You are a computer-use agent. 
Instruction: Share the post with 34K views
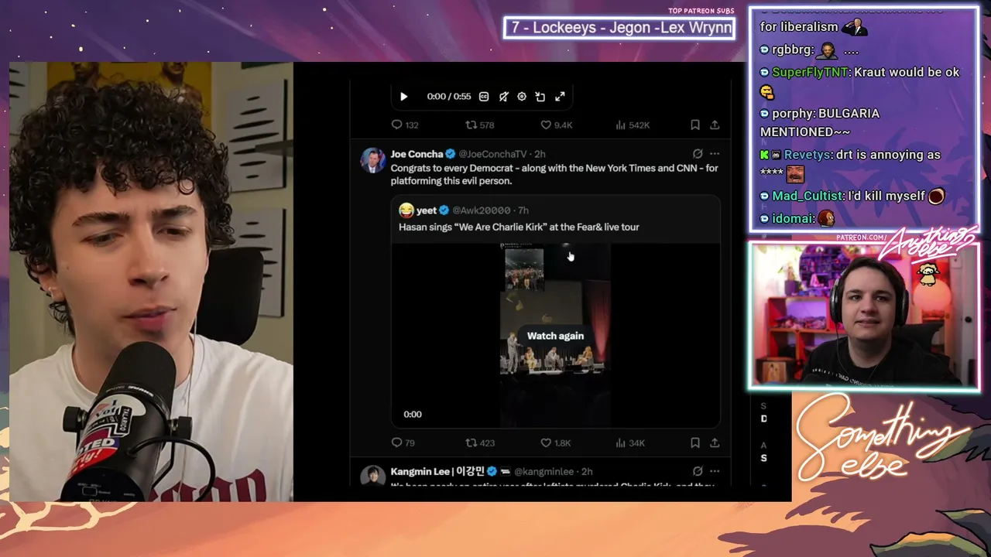pyautogui.click(x=715, y=443)
